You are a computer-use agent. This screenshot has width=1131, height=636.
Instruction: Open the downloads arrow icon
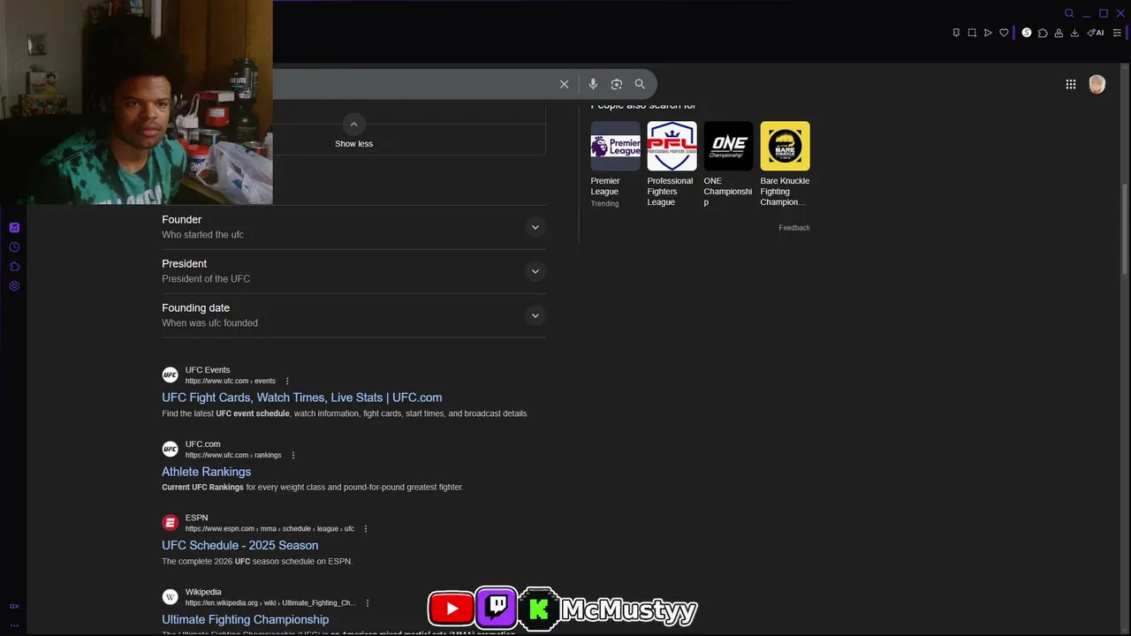click(1074, 33)
